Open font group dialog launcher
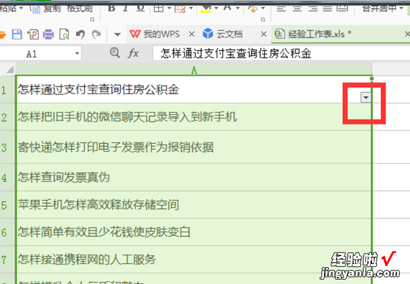The width and height of the screenshot is (410, 284). [263, 19]
